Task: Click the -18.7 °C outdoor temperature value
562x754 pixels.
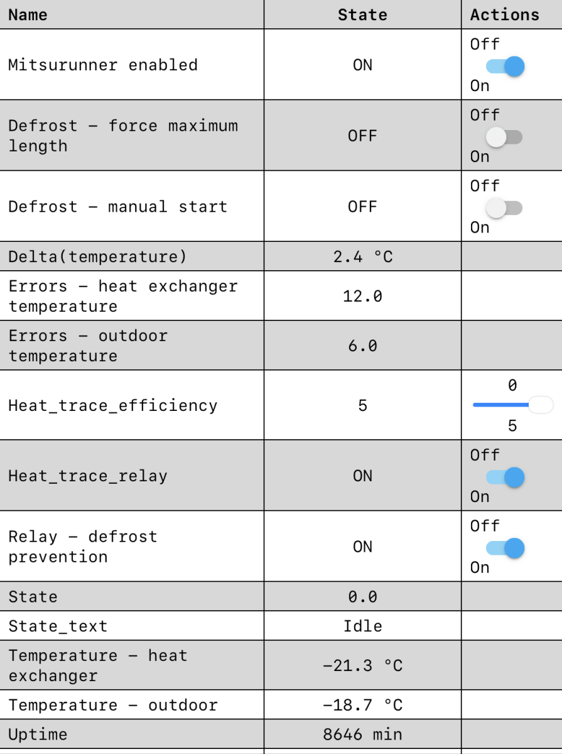Action: point(362,705)
